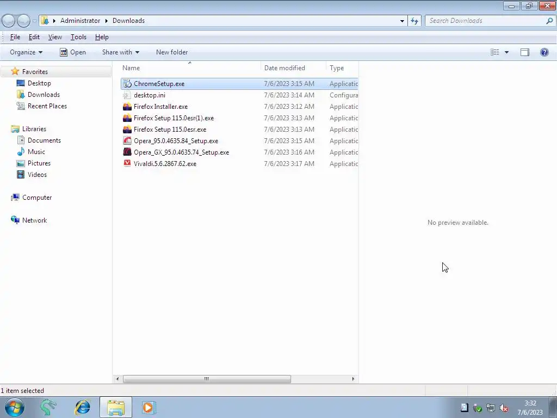Click the green shield tray icon

point(478,408)
